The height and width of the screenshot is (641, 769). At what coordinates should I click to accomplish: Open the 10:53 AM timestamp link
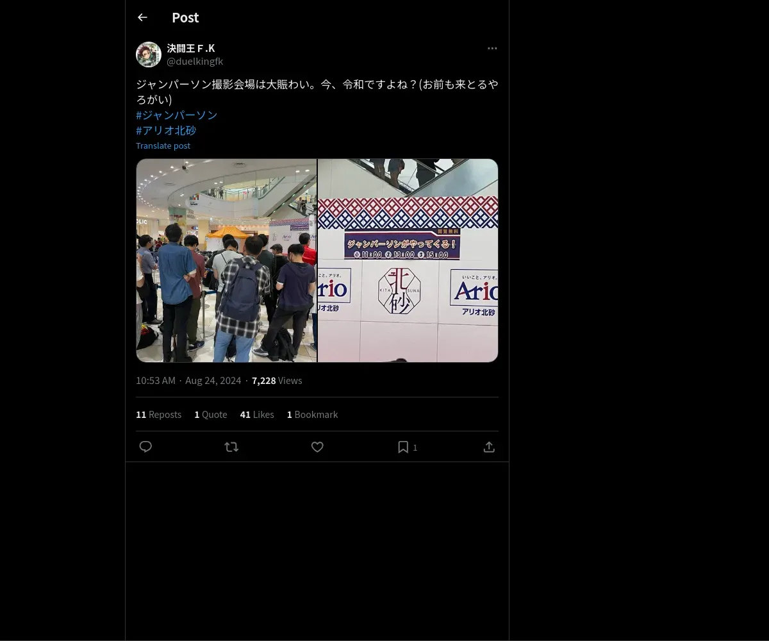tap(155, 380)
